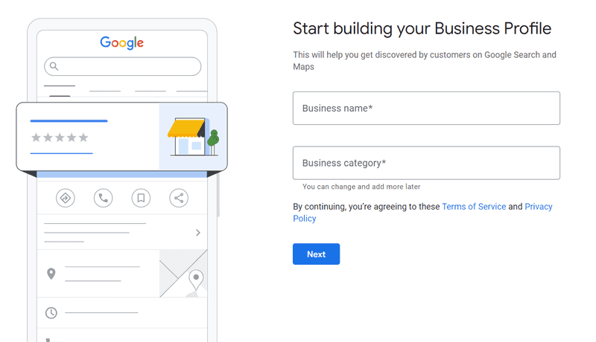Click the right chevron arrow in mockup
The image size is (596, 342).
pos(198,233)
